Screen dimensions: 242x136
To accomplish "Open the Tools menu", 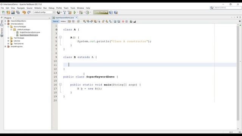I will pyautogui.click(x=73, y=8).
